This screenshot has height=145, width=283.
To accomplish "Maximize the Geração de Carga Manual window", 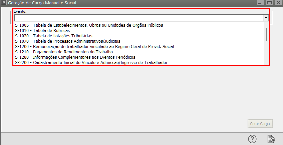I will tap(270, 3).
